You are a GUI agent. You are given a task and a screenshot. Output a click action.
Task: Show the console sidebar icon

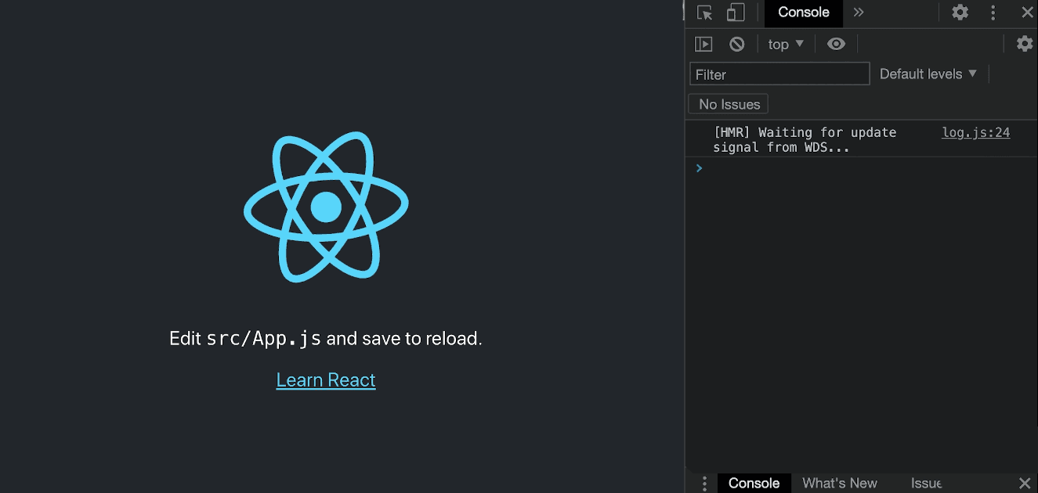tap(703, 44)
